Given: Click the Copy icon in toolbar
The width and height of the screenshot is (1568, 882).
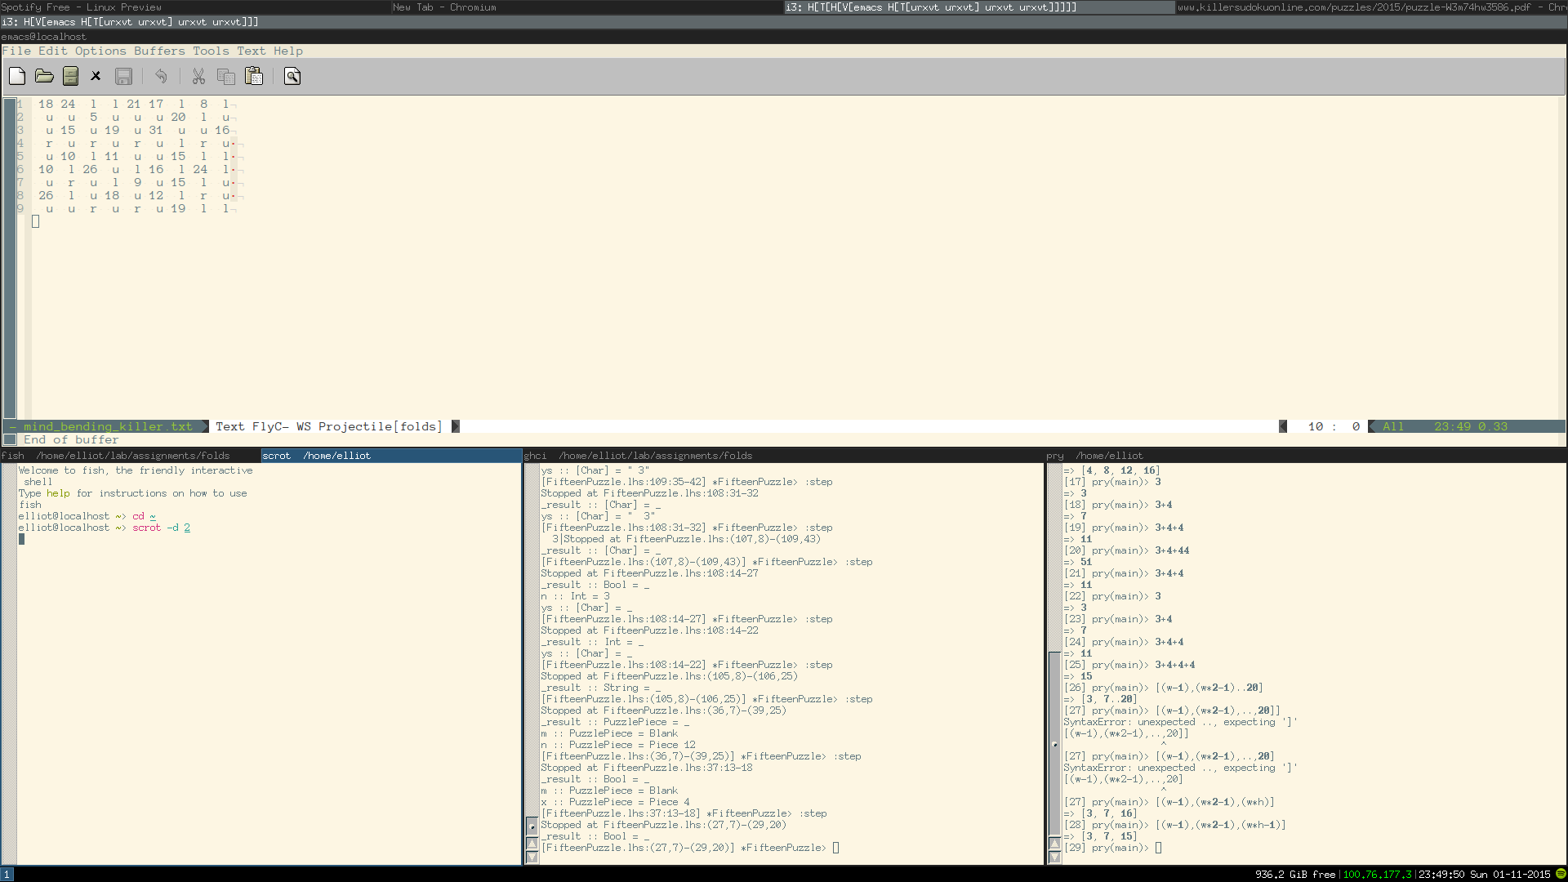Looking at the screenshot, I should 225,77.
